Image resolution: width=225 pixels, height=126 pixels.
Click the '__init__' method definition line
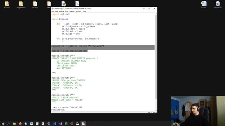click(88, 24)
